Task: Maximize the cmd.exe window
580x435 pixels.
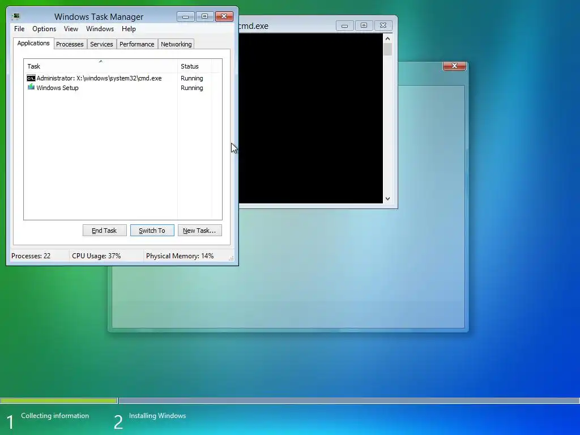Action: [364, 25]
